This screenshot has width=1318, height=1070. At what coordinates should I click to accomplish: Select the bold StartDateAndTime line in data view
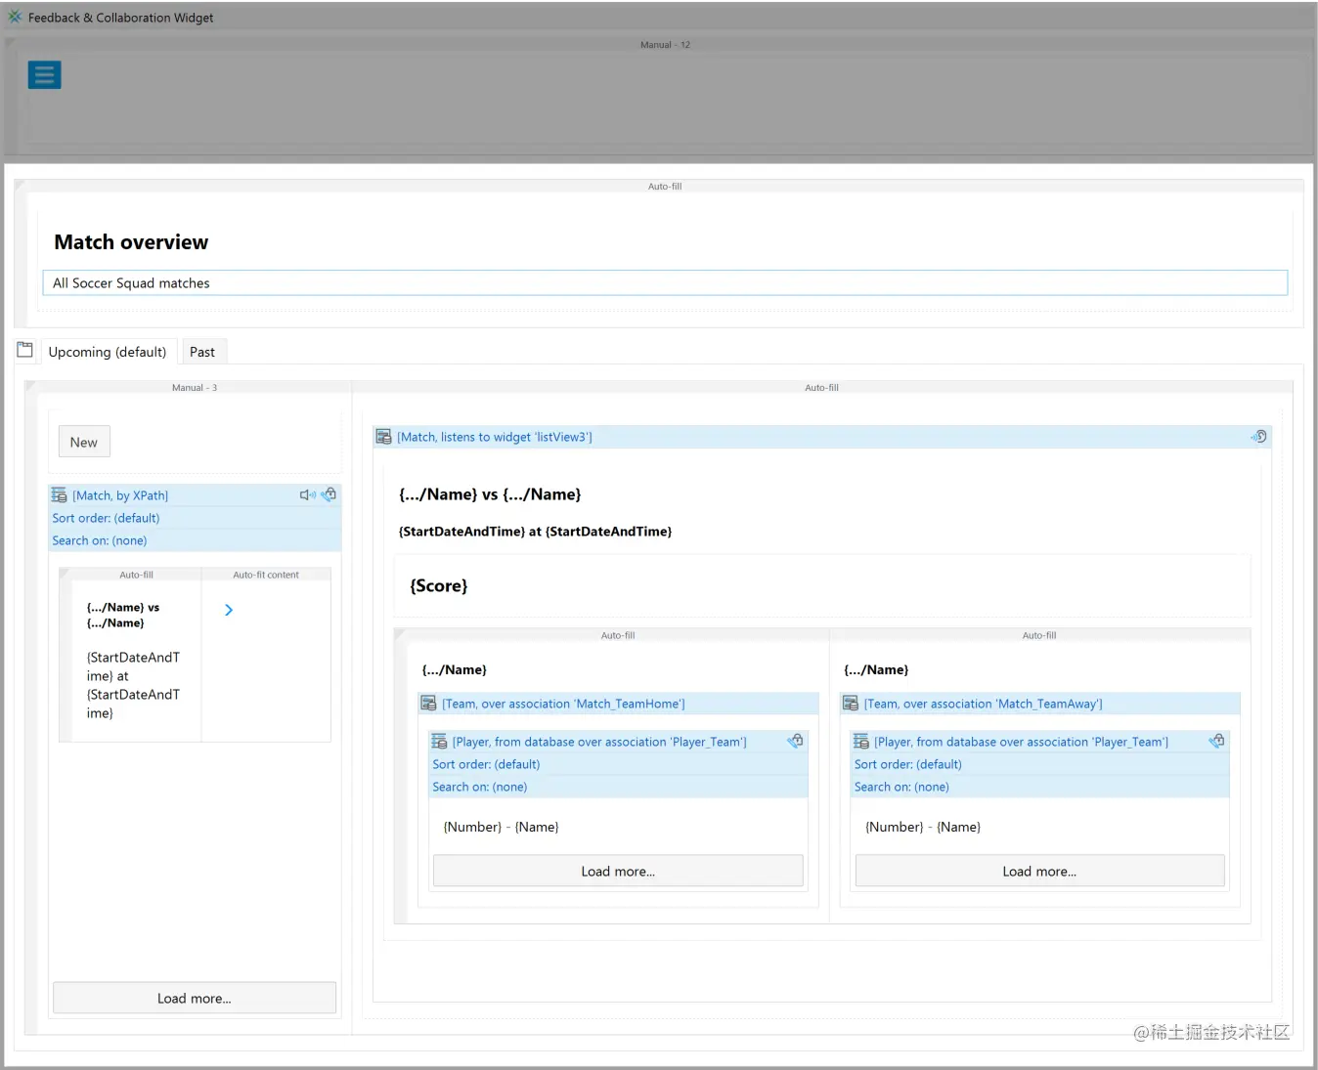pyautogui.click(x=535, y=532)
